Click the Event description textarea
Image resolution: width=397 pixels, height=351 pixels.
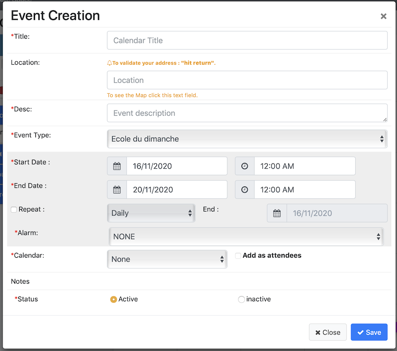coord(247,113)
